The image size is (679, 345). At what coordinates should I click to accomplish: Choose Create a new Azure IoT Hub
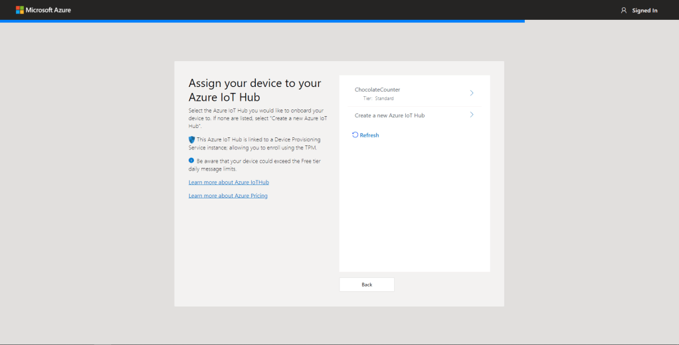click(x=389, y=115)
